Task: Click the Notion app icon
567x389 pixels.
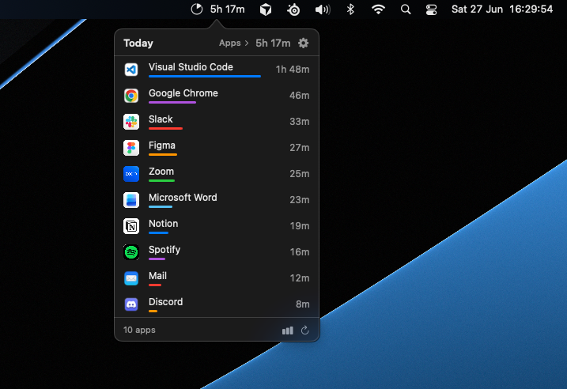Action: point(131,226)
